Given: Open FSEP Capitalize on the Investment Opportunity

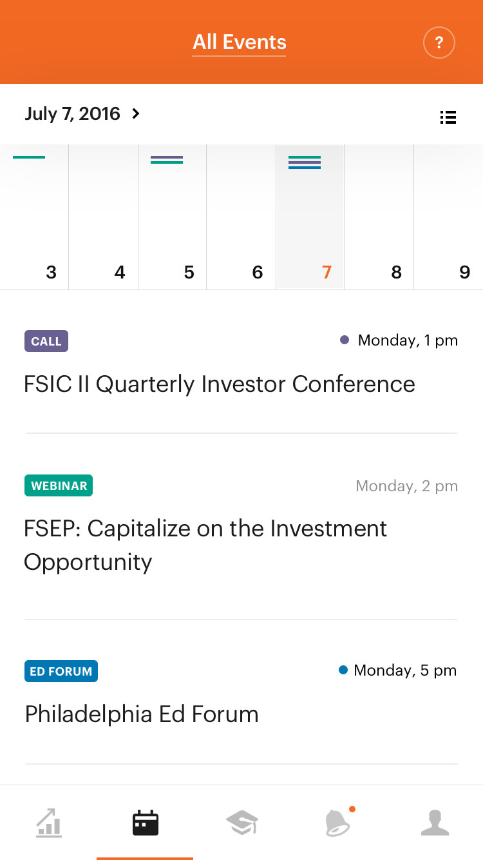Looking at the screenshot, I should (x=205, y=545).
